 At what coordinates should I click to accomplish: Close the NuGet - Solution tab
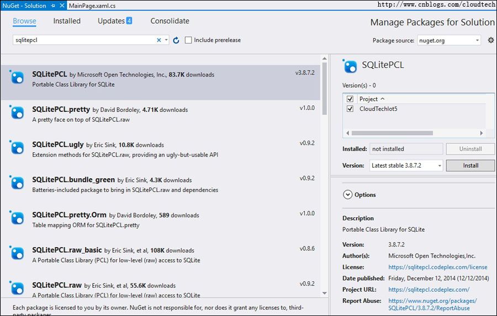point(62,6)
